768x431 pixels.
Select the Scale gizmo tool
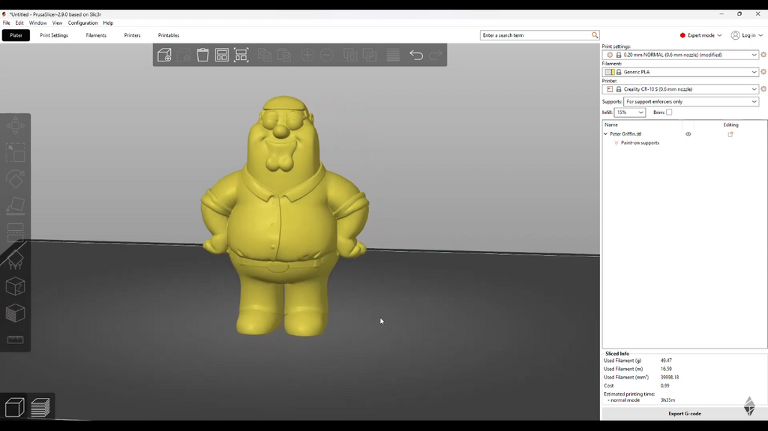(15, 153)
